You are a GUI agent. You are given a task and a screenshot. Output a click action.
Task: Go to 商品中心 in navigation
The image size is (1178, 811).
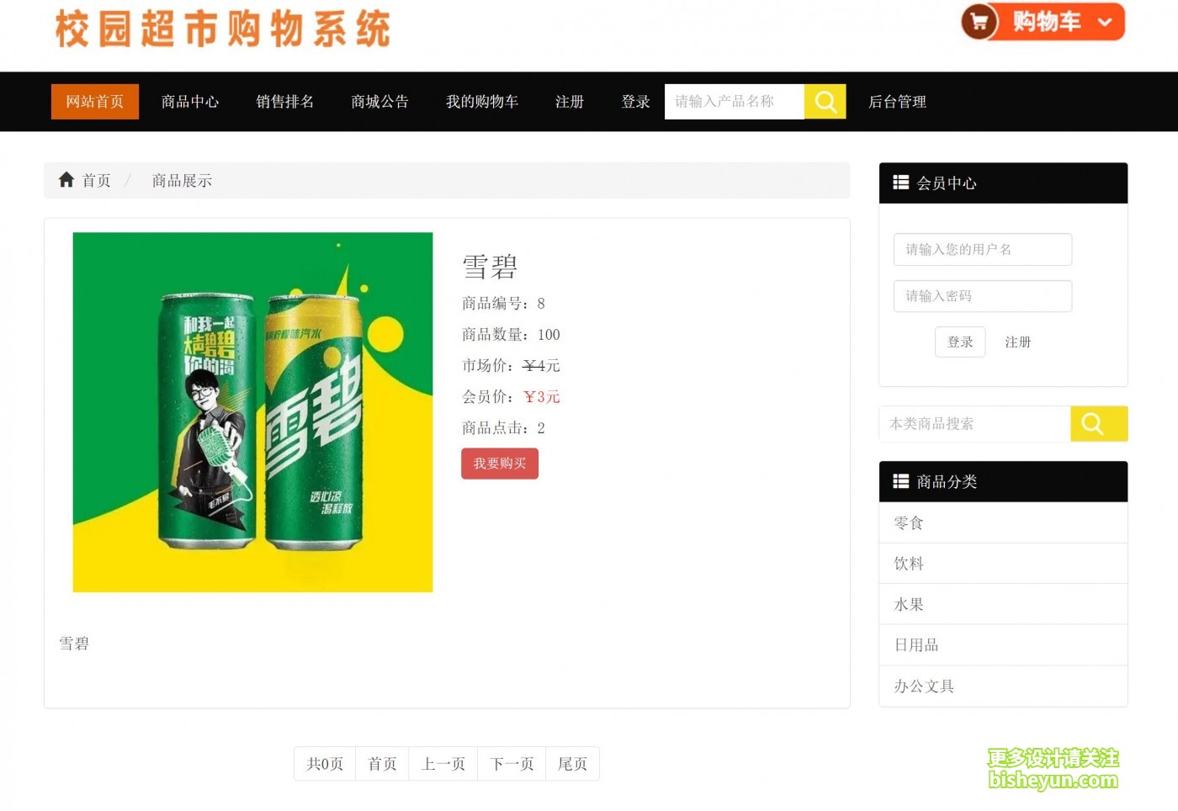pyautogui.click(x=190, y=102)
